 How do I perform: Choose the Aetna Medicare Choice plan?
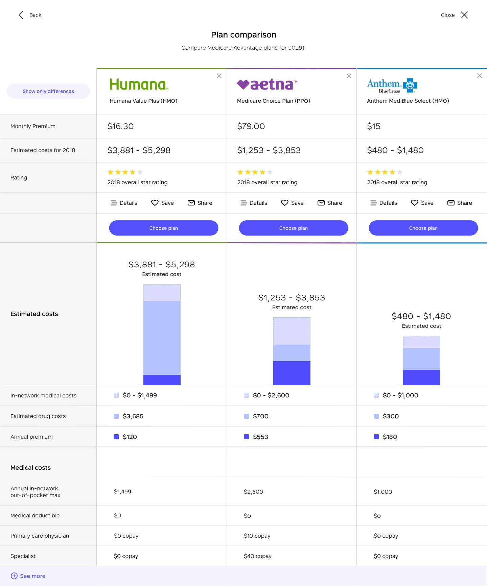(294, 228)
